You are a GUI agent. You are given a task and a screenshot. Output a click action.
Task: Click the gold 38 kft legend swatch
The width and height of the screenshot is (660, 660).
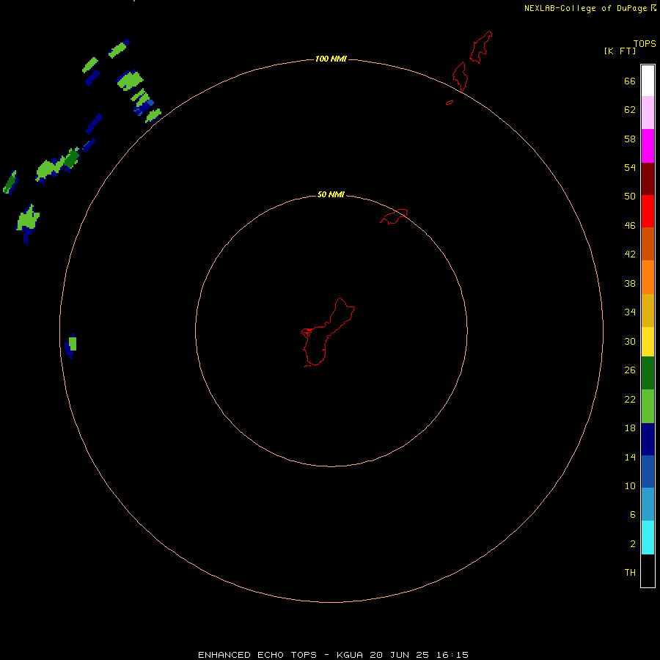pos(648,310)
